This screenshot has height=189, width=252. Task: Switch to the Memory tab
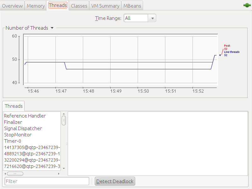coord(35,6)
